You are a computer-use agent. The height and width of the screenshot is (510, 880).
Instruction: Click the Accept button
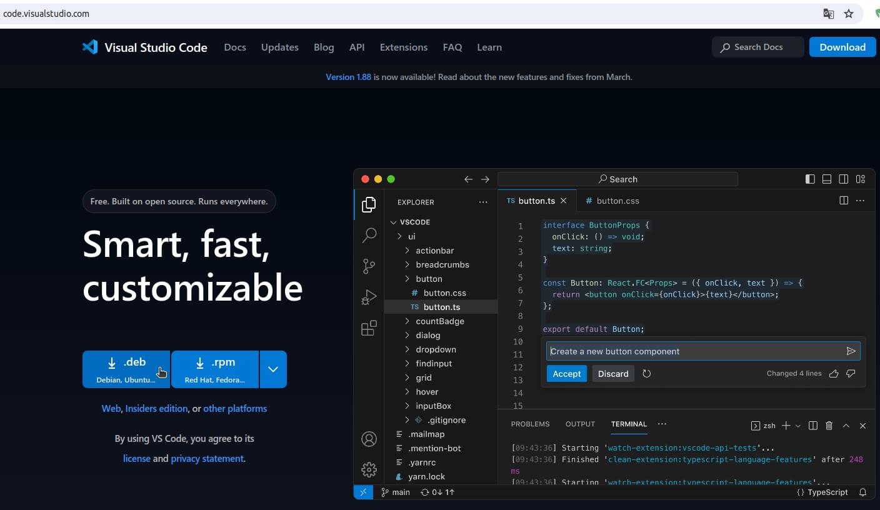point(567,374)
